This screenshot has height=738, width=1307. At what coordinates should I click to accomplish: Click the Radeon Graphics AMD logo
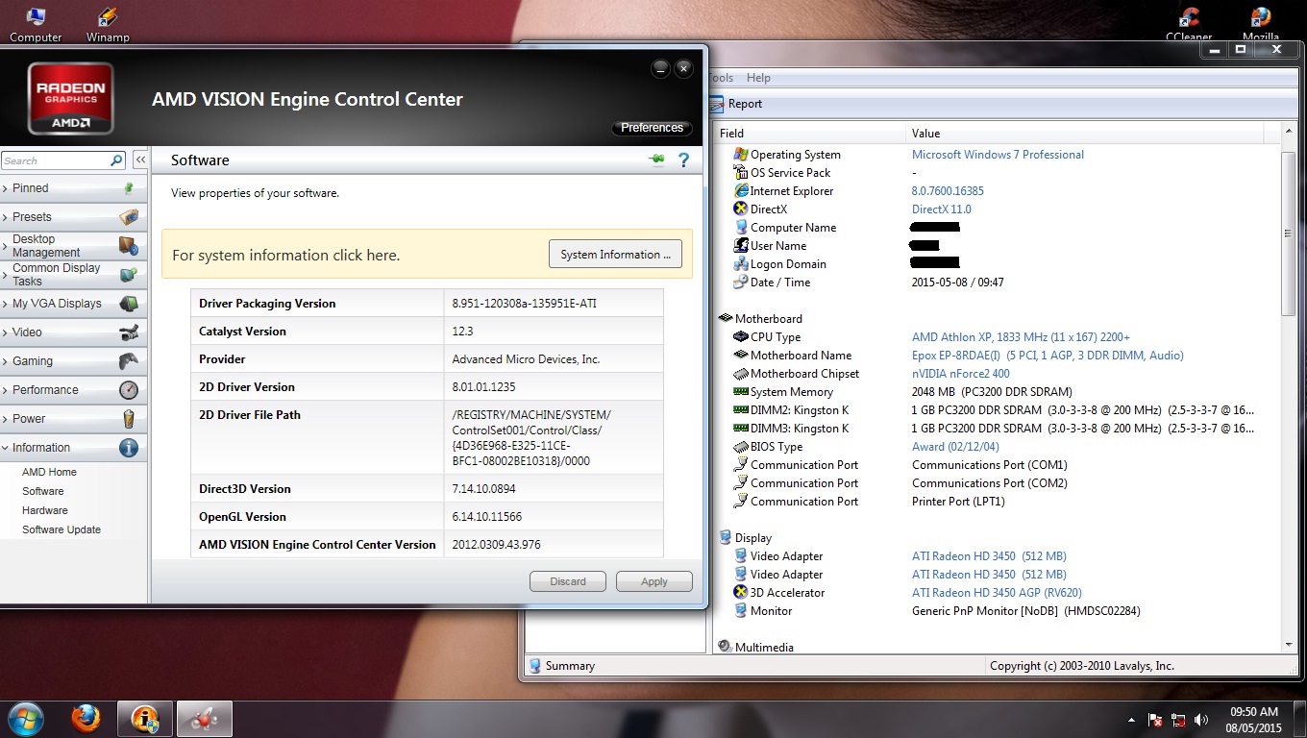(x=71, y=98)
